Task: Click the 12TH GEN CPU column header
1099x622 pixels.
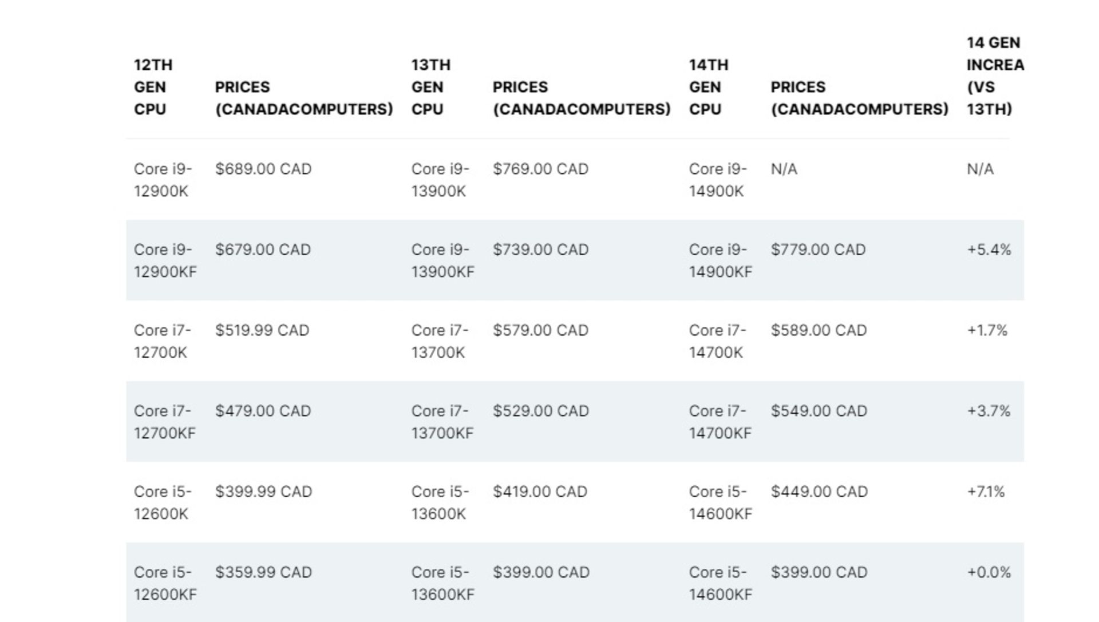Action: click(153, 87)
